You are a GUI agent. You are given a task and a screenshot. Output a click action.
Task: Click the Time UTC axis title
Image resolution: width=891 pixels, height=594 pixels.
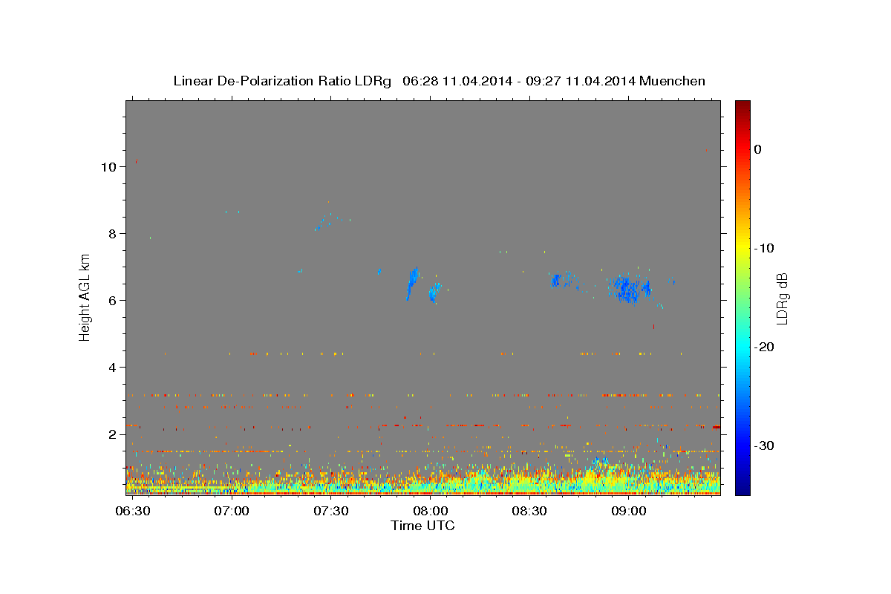pyautogui.click(x=422, y=526)
